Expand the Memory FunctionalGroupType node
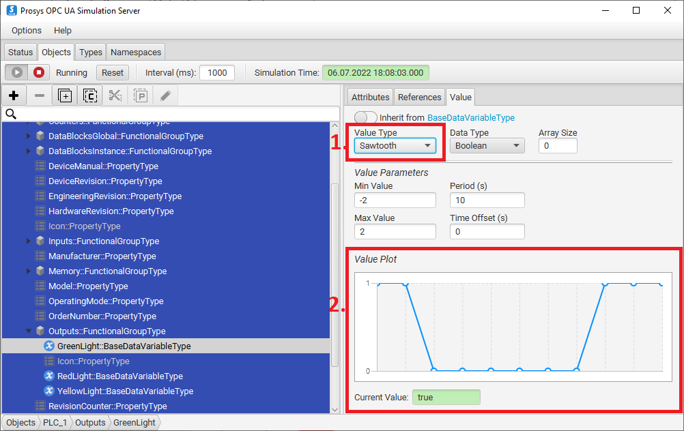 29,271
